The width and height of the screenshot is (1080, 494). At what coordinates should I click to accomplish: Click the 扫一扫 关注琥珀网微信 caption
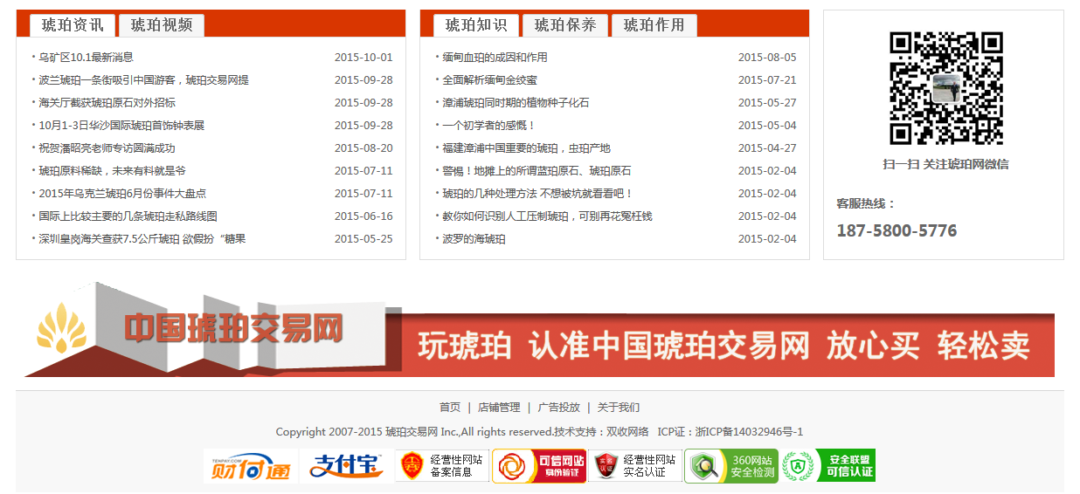click(x=945, y=164)
